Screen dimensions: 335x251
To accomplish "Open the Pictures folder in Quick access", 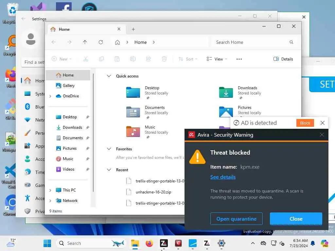I will [x=240, y=111].
